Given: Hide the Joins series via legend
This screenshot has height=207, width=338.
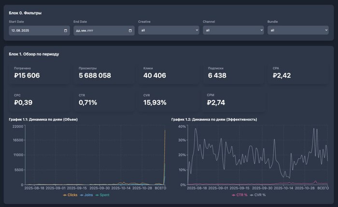Looking at the screenshot, I should (87, 195).
